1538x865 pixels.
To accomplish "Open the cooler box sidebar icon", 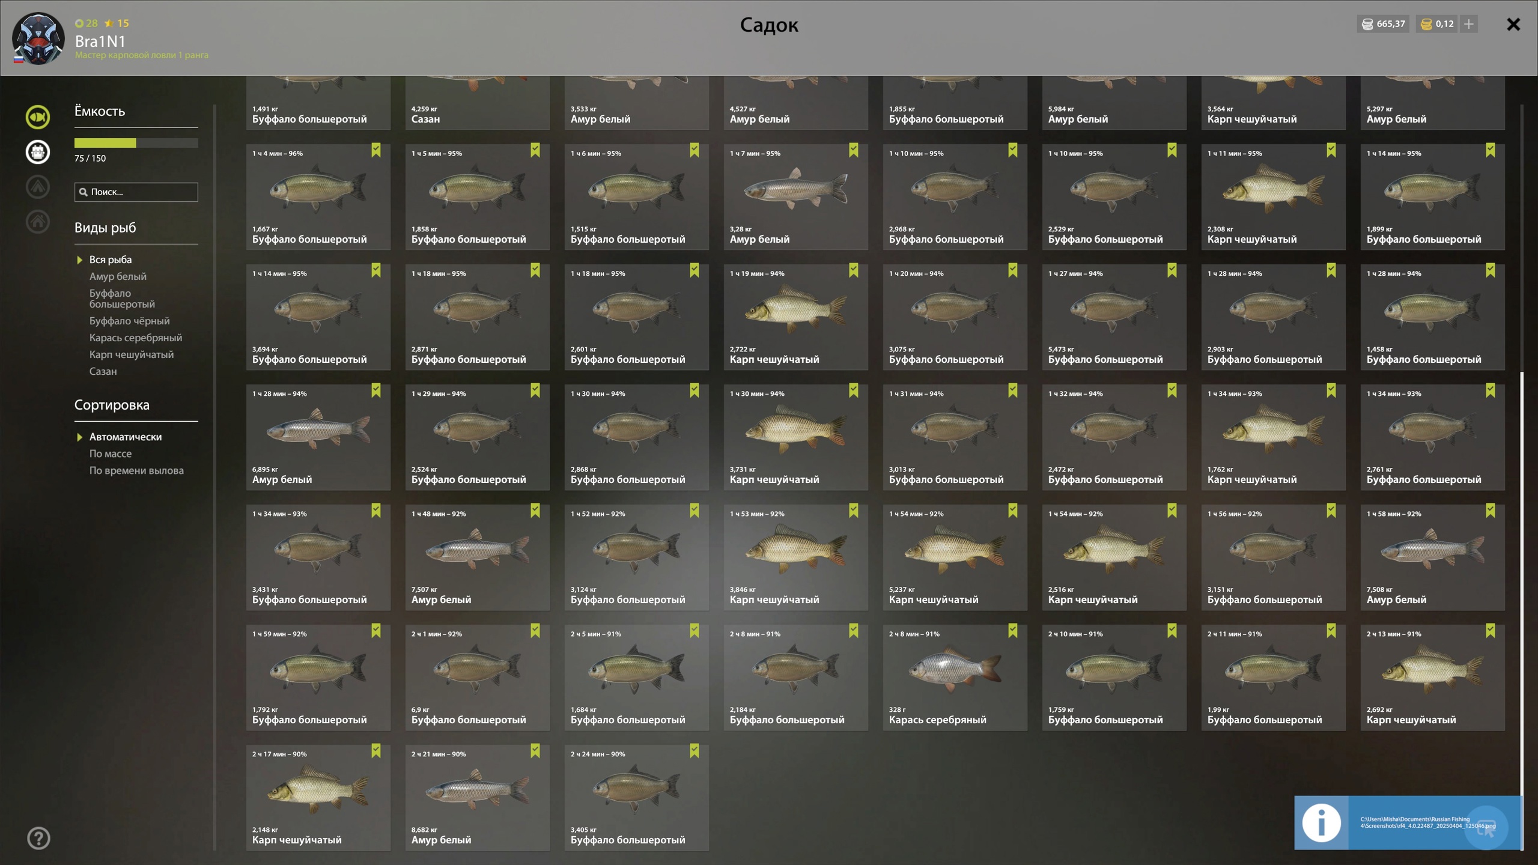I will click(38, 152).
